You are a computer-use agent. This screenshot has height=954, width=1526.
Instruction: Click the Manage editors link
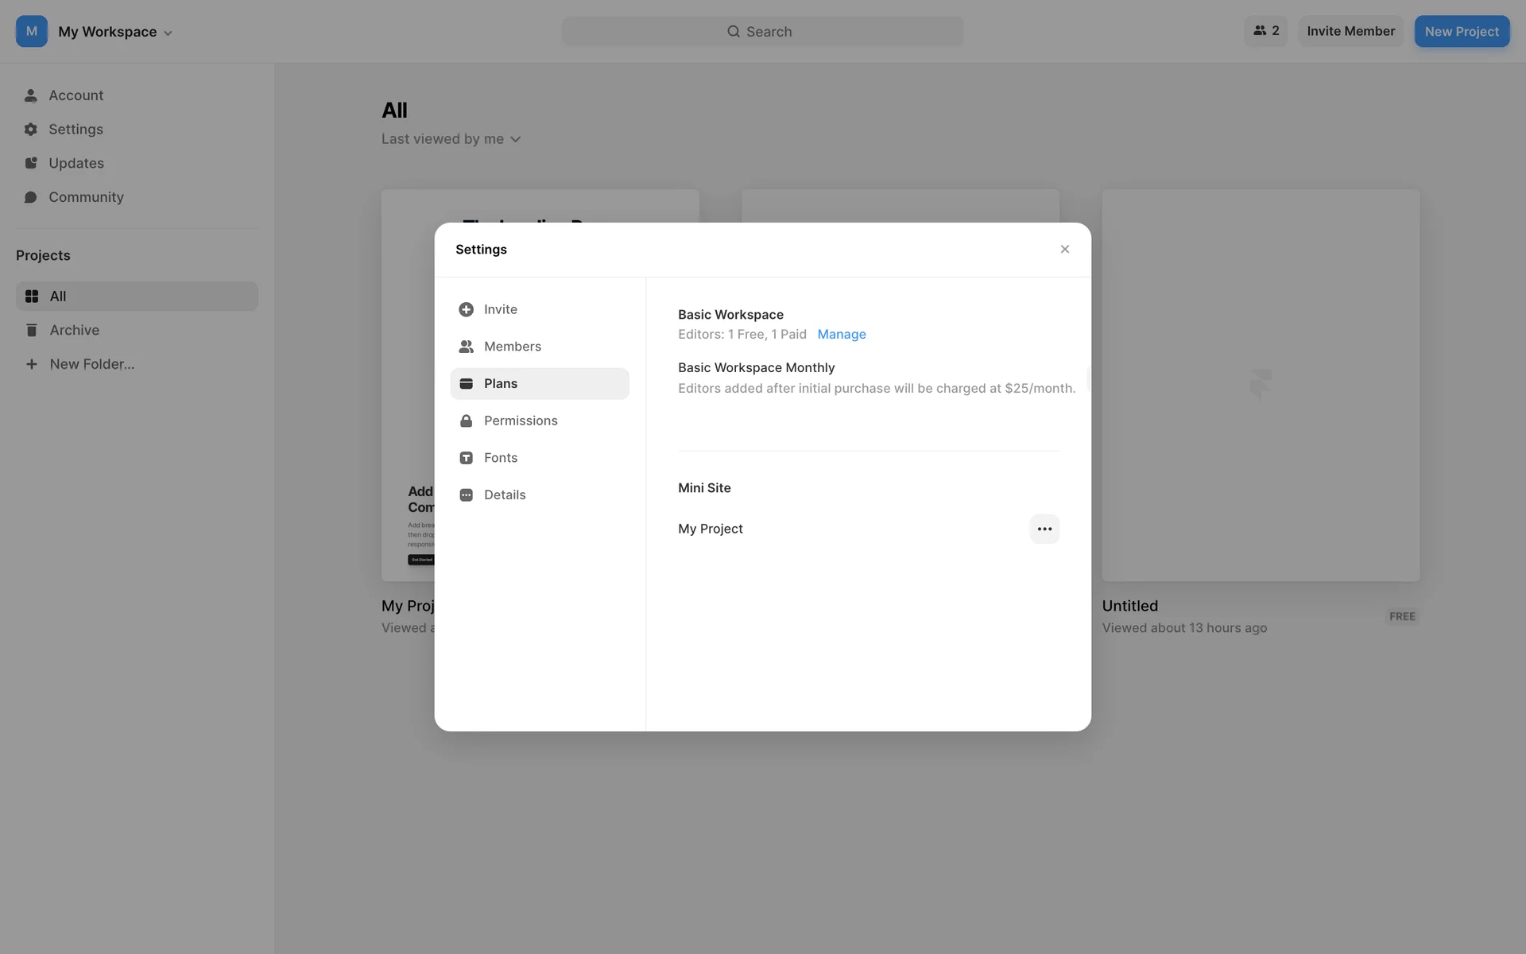pos(841,335)
